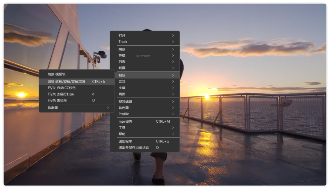Screen dimensions: 330x189
Task: Toggle 开/关 自动ICC校色
Action: (x=77, y=88)
